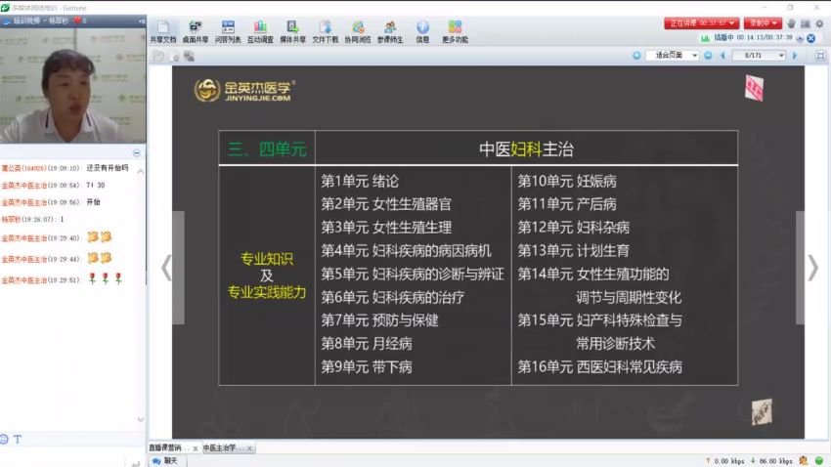Click the chat message showing rose emojis

(62, 279)
